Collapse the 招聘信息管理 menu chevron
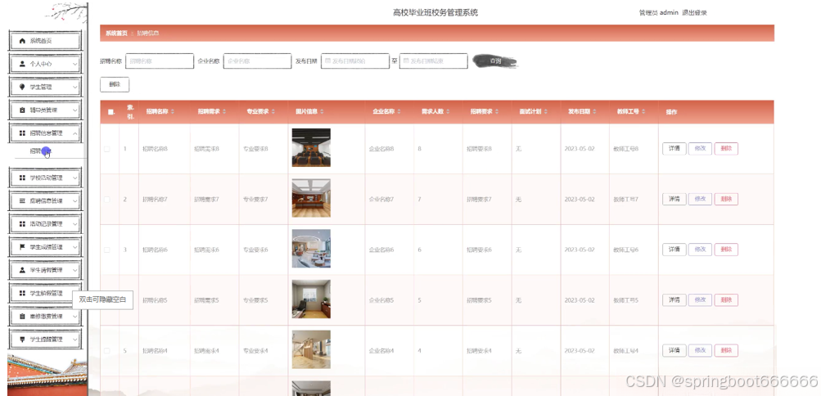This screenshot has width=821, height=396. point(74,133)
